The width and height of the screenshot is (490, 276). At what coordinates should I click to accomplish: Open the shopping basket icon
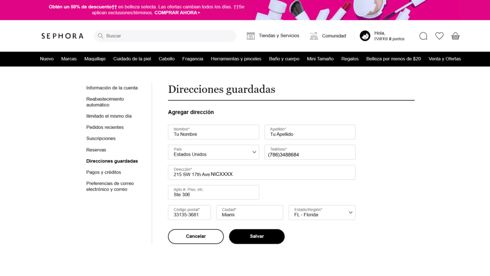(x=456, y=36)
